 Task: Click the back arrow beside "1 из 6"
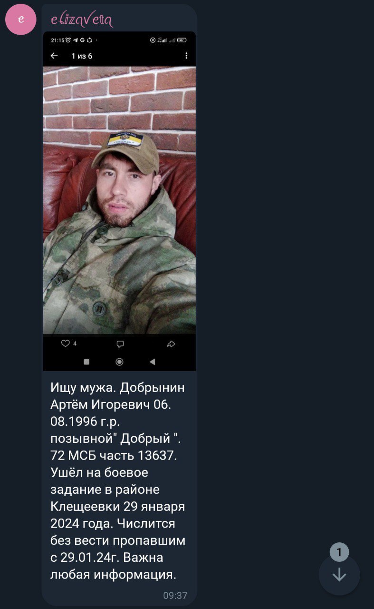pos(54,56)
